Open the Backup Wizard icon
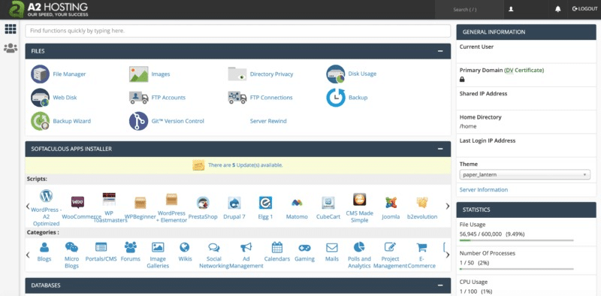 [40, 121]
